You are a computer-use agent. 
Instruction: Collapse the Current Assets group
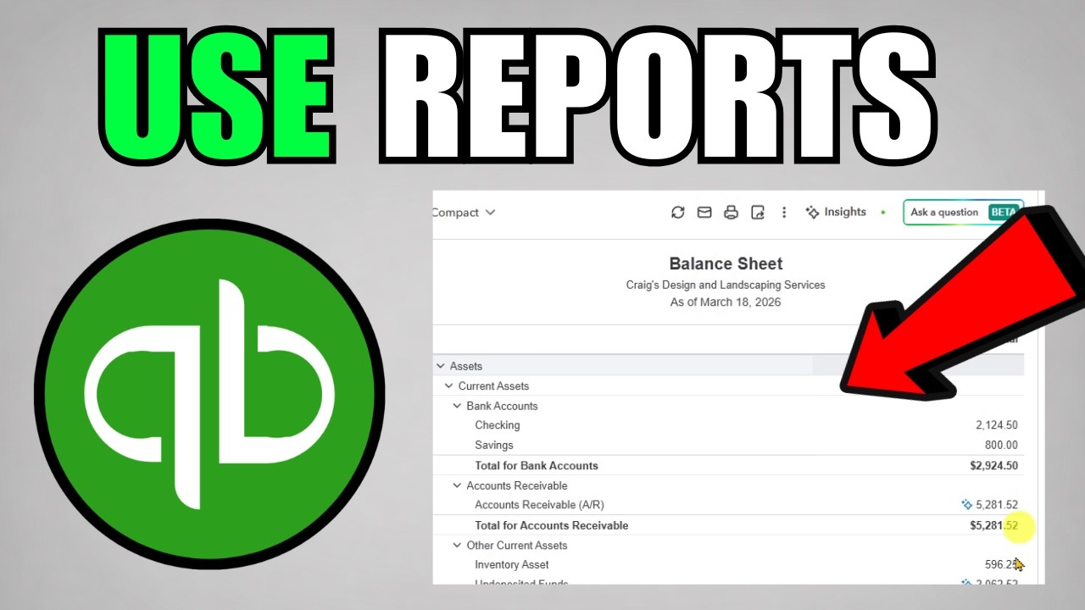tap(448, 385)
